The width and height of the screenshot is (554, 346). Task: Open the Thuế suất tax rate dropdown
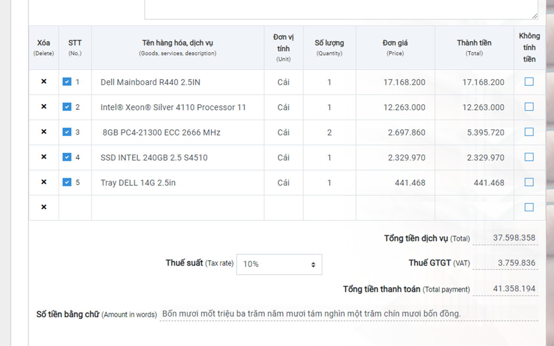(279, 264)
